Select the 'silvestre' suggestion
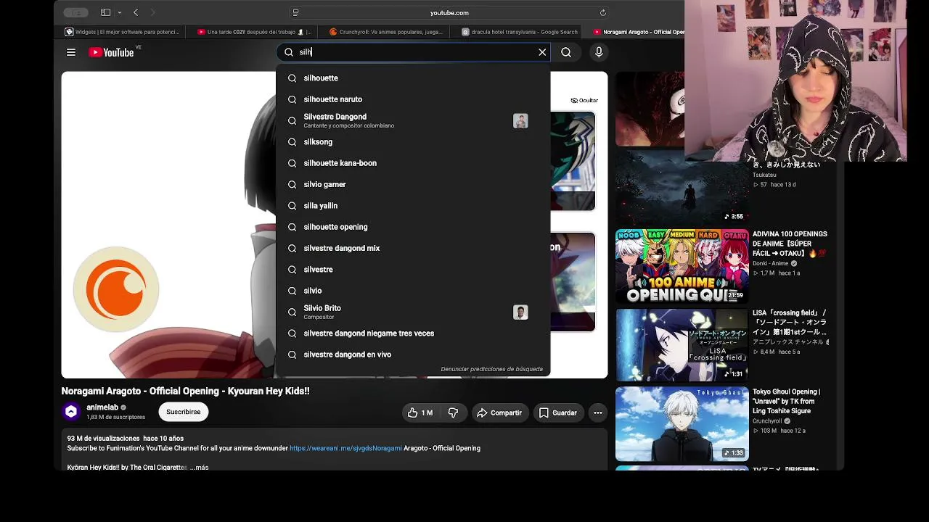The image size is (929, 522). click(x=413, y=270)
